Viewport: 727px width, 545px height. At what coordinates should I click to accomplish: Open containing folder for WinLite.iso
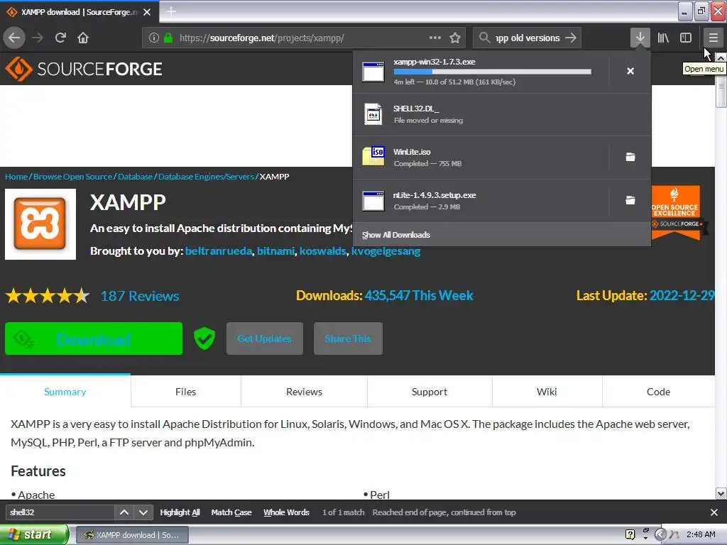click(630, 157)
